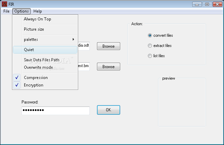Enable Always On Top option

(x=38, y=19)
